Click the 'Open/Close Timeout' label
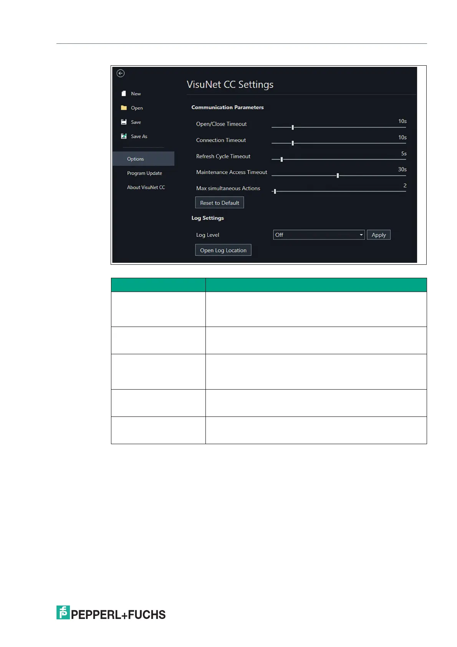Screen dimensions: 457x647 222,124
